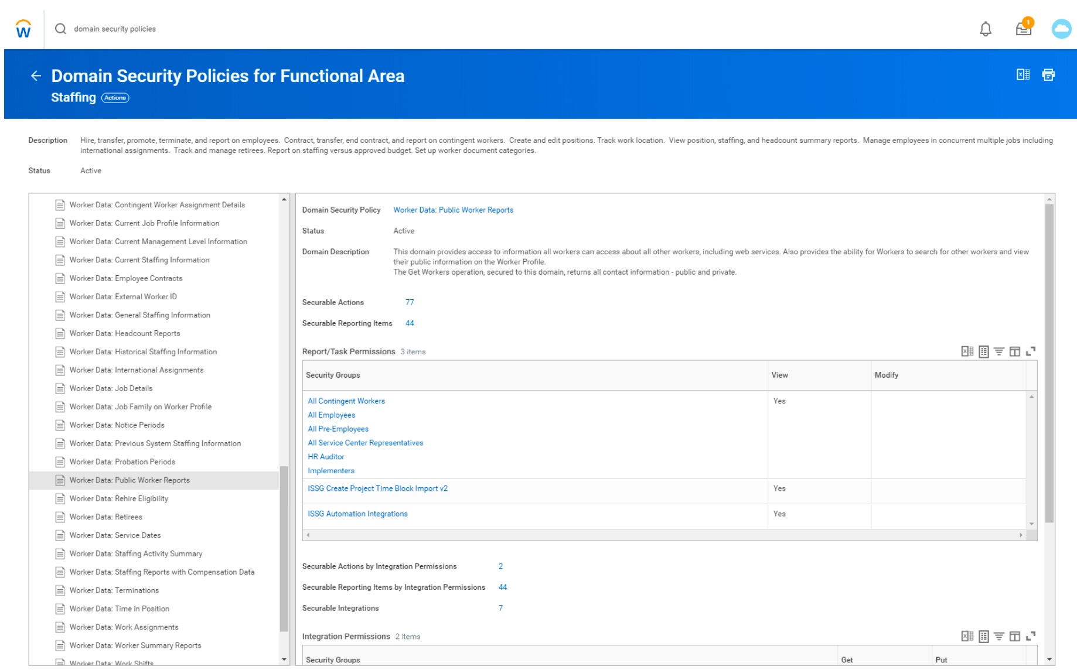Toggle freeze columns on the Integration Permissions grid

[1015, 636]
